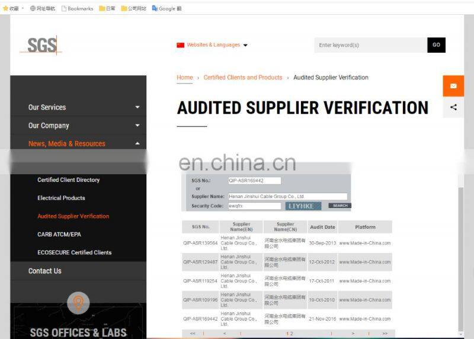The image size is (474, 339).
Task: Select Certified Client Directory menu item
Action: [x=69, y=180]
